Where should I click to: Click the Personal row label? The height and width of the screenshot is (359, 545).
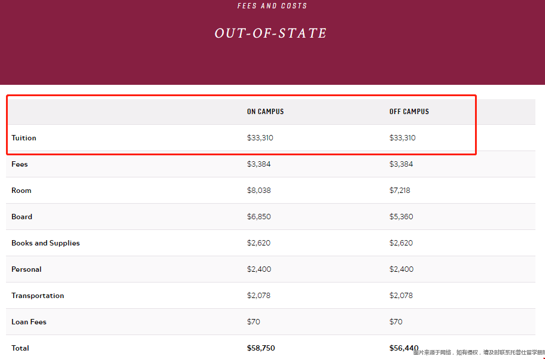click(26, 269)
